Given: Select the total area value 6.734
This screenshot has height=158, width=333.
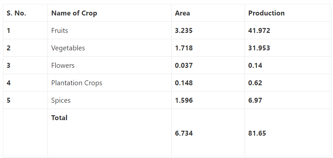Looking at the screenshot, I should tap(184, 133).
